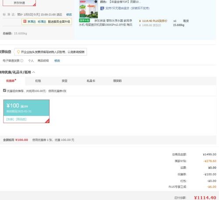This screenshot has height=200, width=219.
Task: Click the 优惠券 -¥100.00 value in the summary
Action: (210, 174)
